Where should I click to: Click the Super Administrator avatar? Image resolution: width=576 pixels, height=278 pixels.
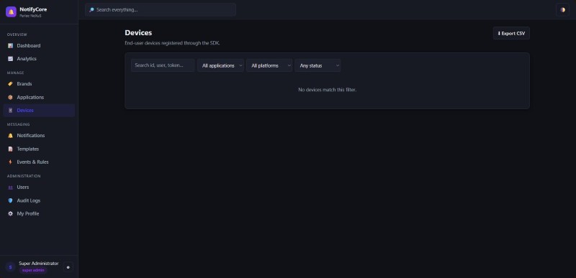(x=10, y=267)
